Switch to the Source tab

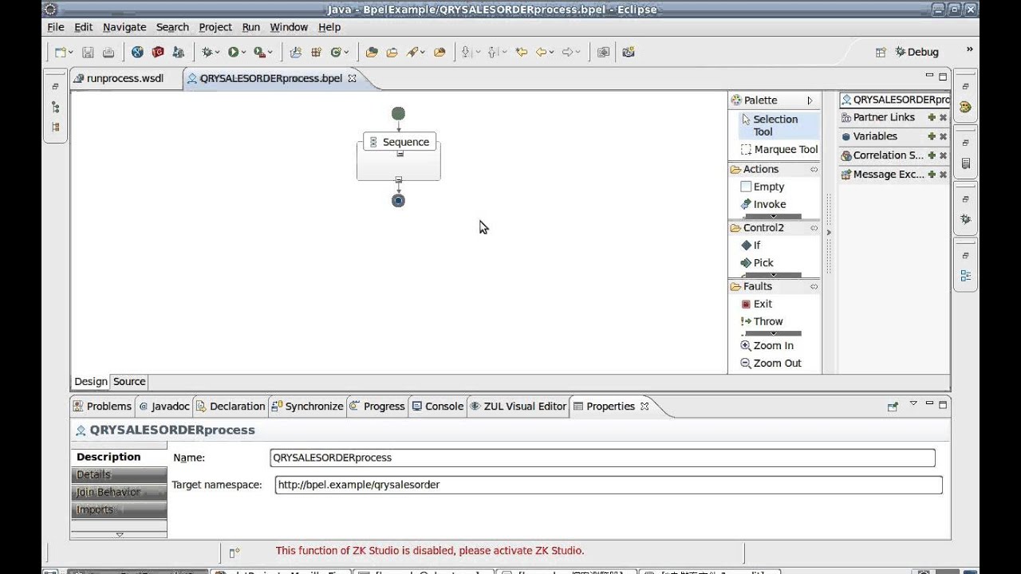129,382
